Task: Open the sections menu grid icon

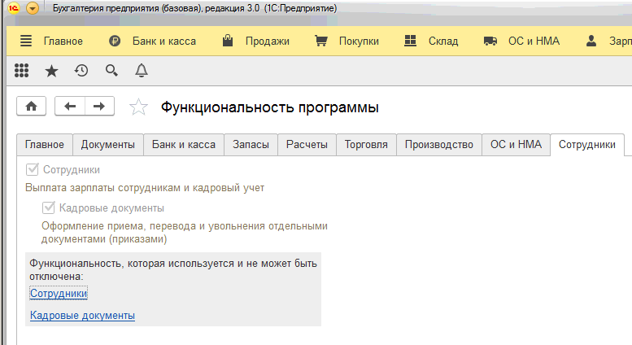Action: tap(22, 71)
